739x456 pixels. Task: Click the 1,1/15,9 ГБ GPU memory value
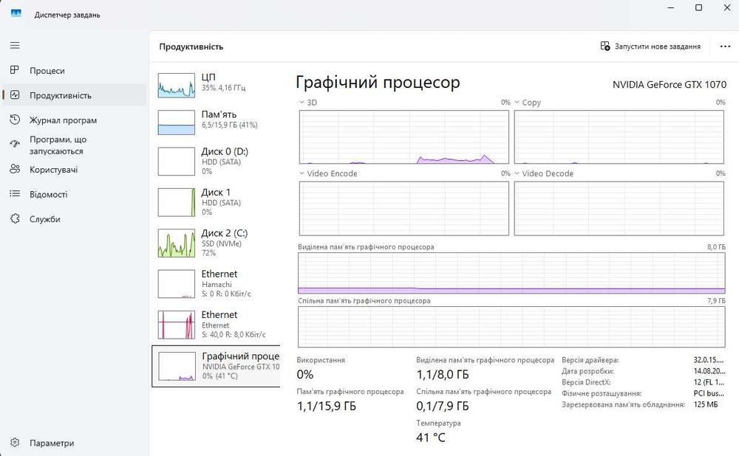[x=326, y=406]
